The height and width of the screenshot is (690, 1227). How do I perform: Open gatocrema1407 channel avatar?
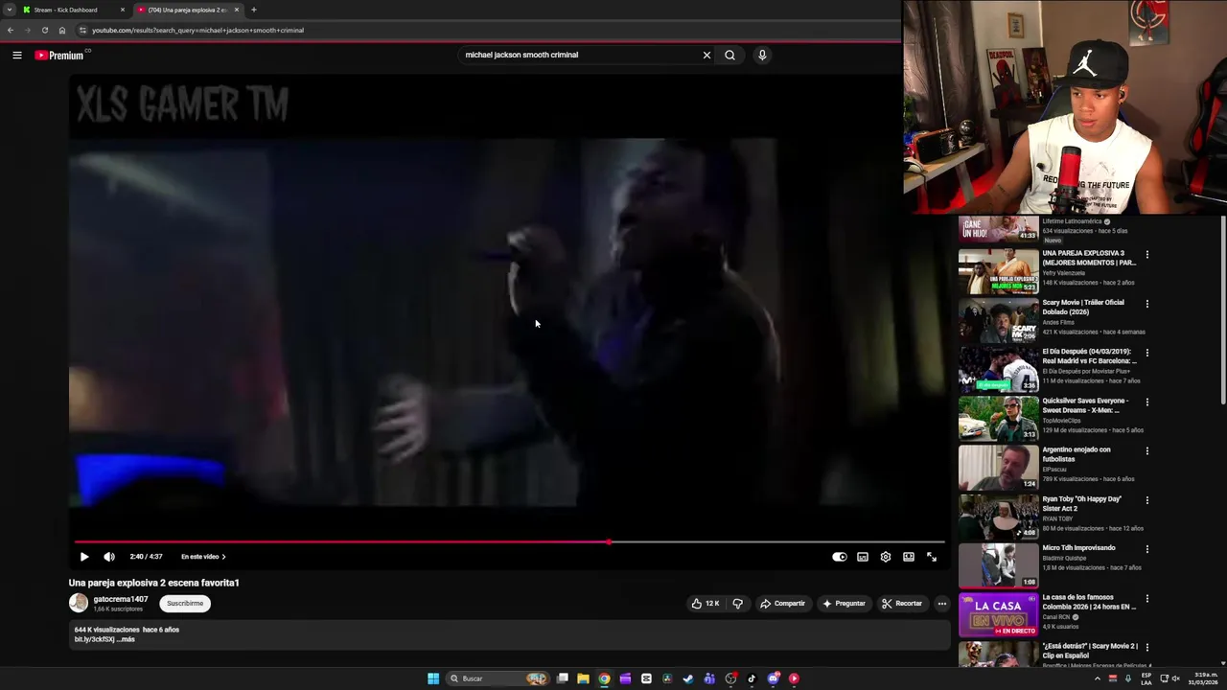[x=79, y=603]
